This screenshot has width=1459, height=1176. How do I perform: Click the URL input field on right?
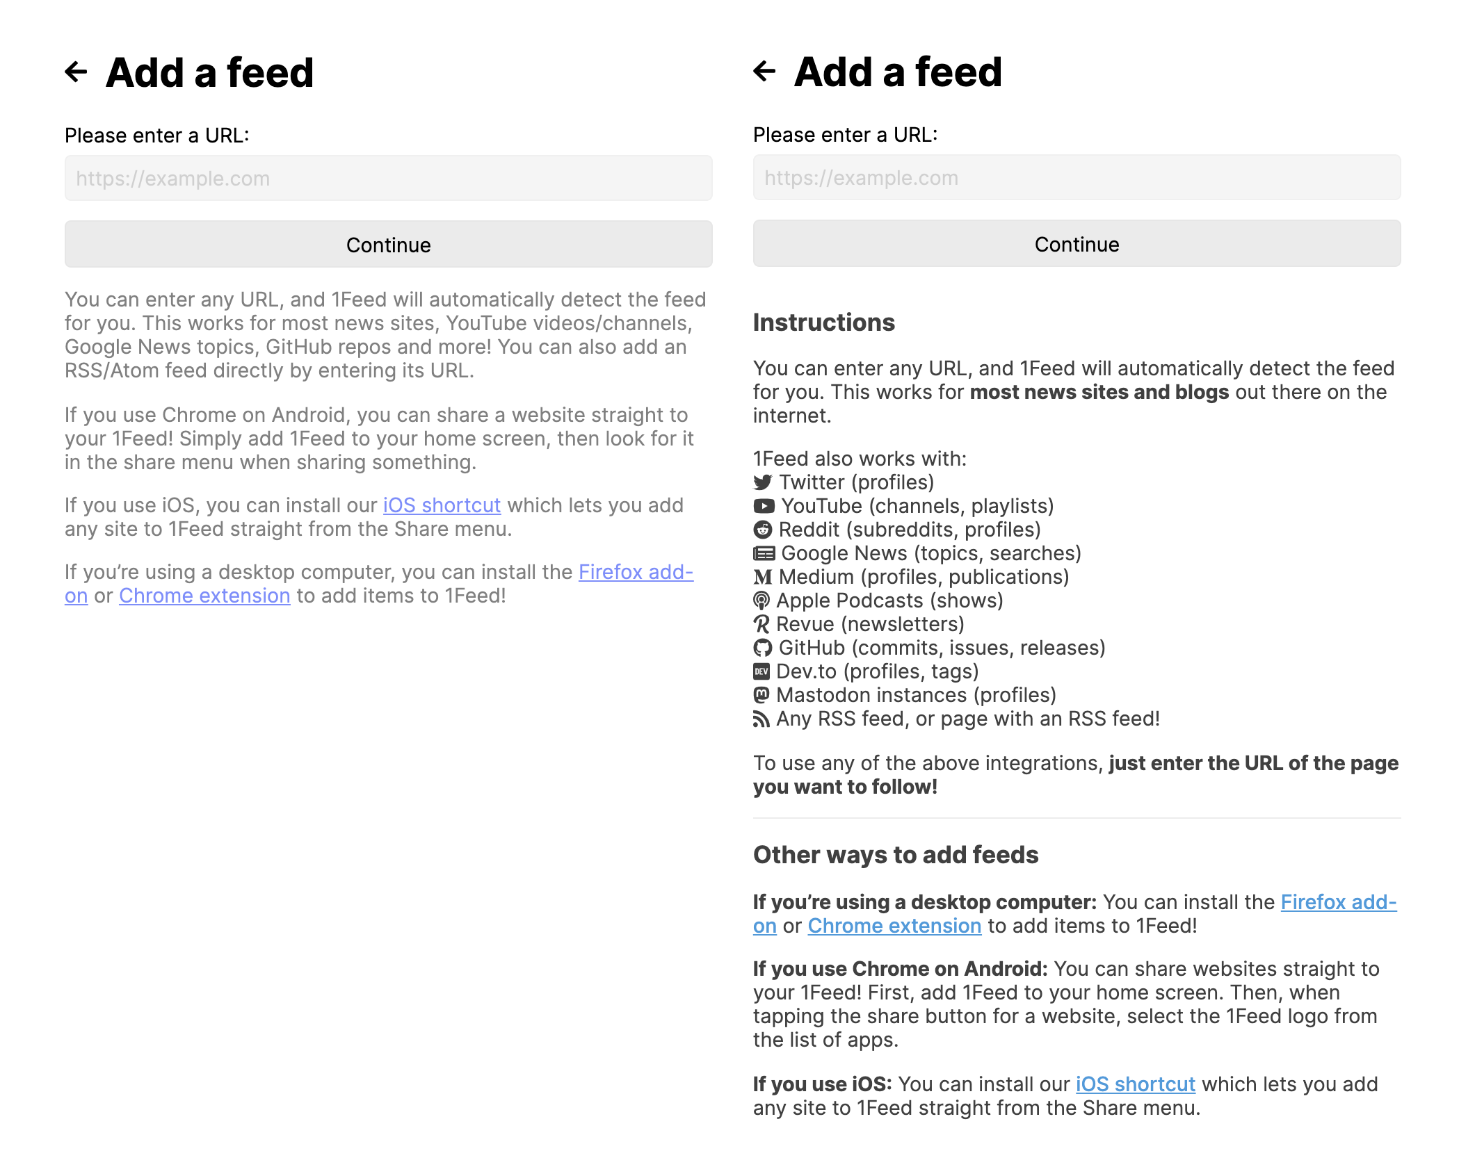pos(1076,177)
